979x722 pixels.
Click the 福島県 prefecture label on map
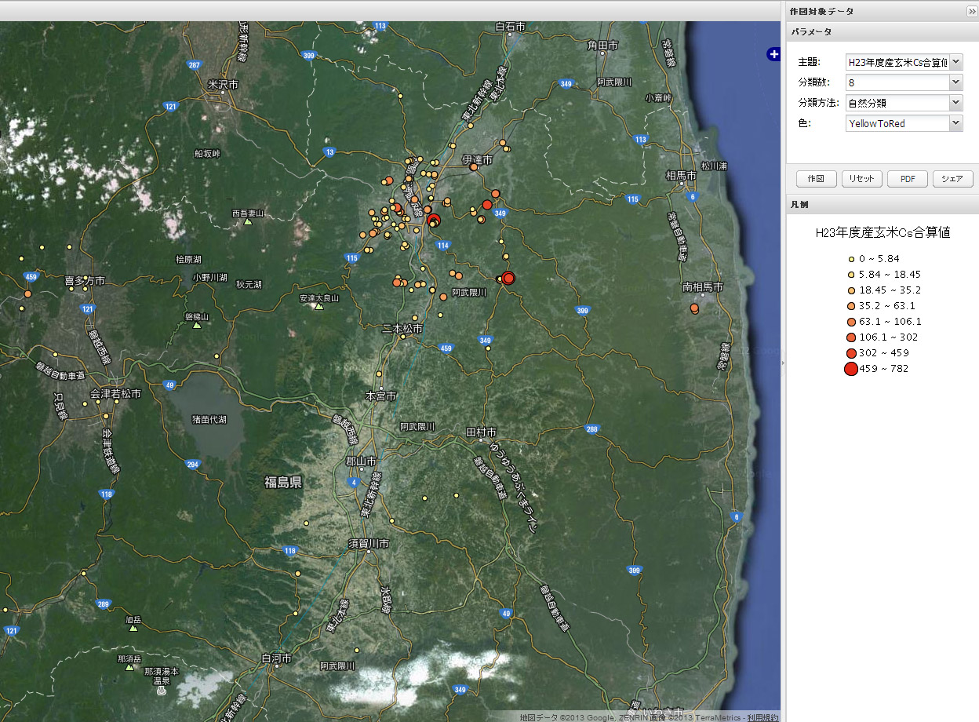(x=283, y=482)
